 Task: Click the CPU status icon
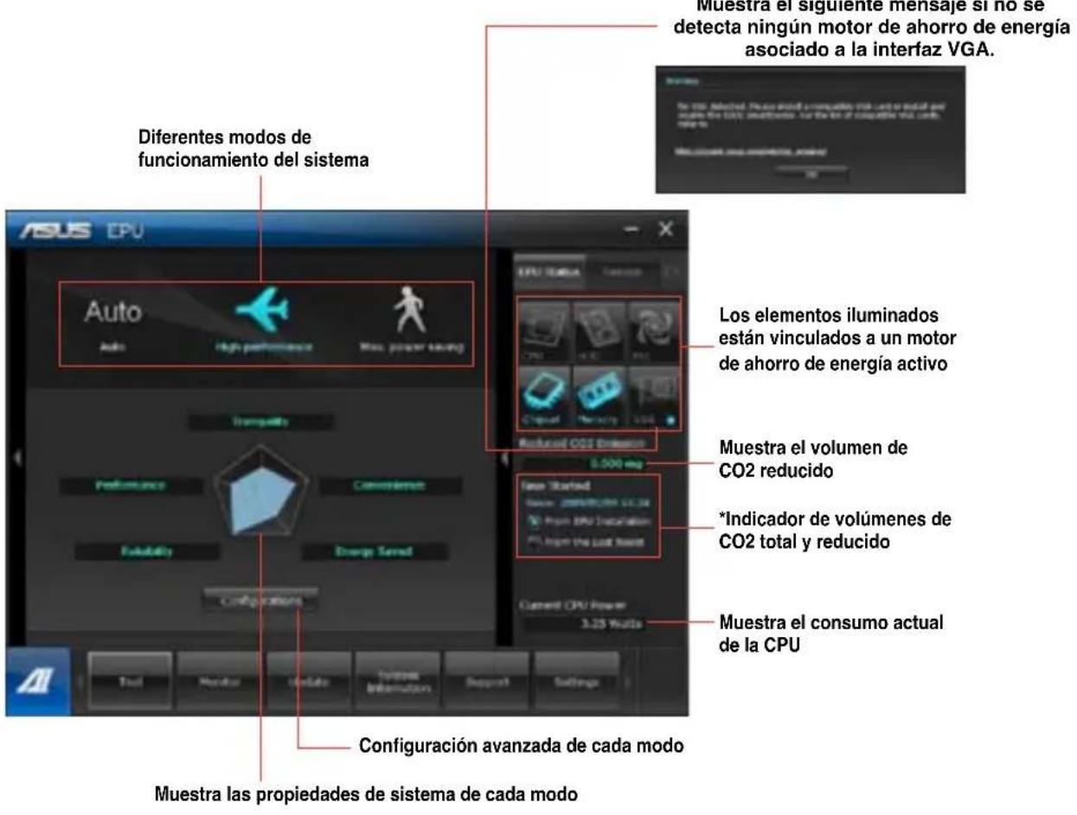pyautogui.click(x=545, y=332)
